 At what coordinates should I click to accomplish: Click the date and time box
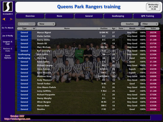click(x=153, y=6)
